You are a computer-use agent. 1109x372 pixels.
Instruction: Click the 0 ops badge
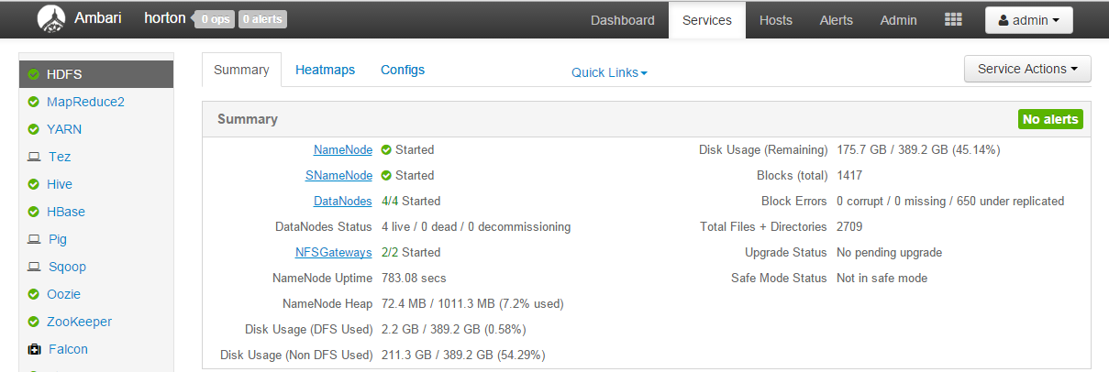pyautogui.click(x=215, y=19)
